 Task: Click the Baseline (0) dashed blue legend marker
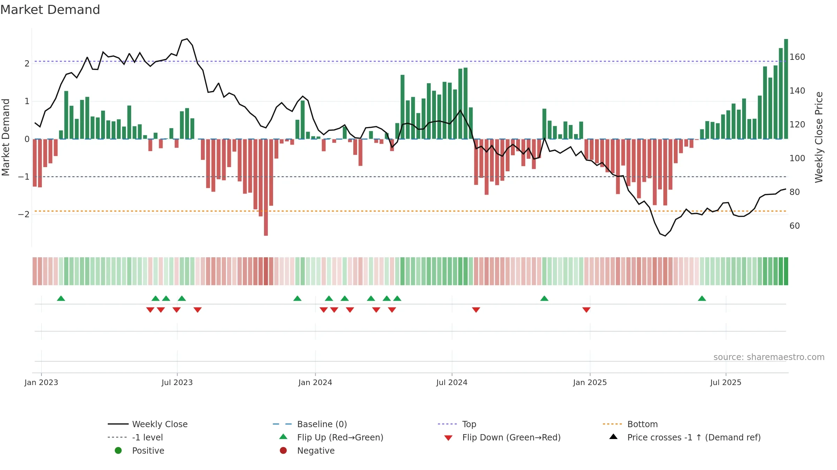click(282, 424)
